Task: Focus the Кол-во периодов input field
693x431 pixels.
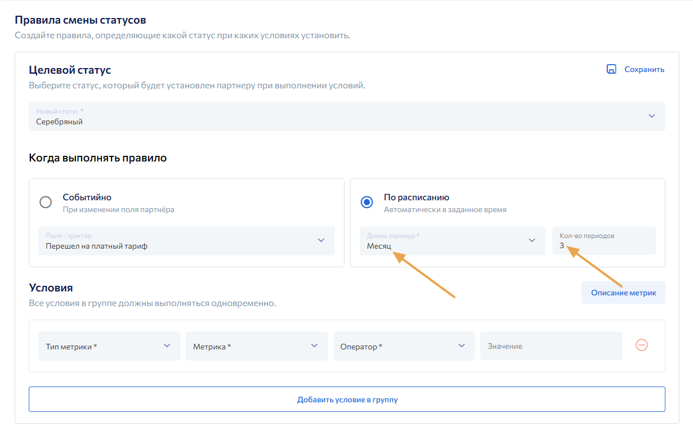Action: 603,241
